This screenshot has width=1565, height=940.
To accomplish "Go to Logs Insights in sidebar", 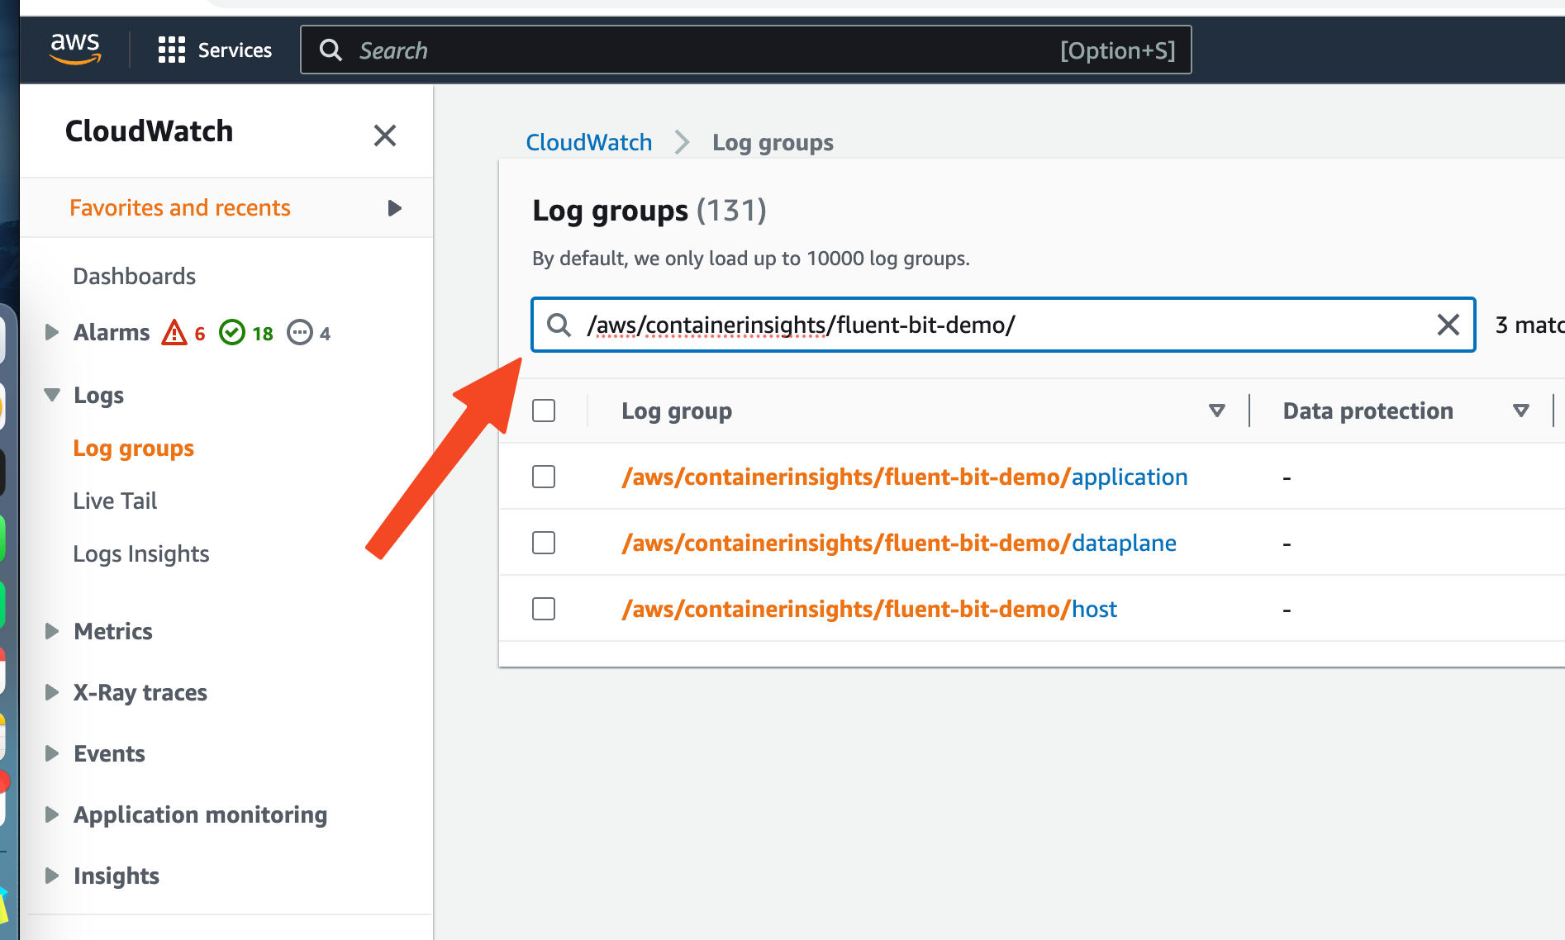I will pyautogui.click(x=140, y=553).
